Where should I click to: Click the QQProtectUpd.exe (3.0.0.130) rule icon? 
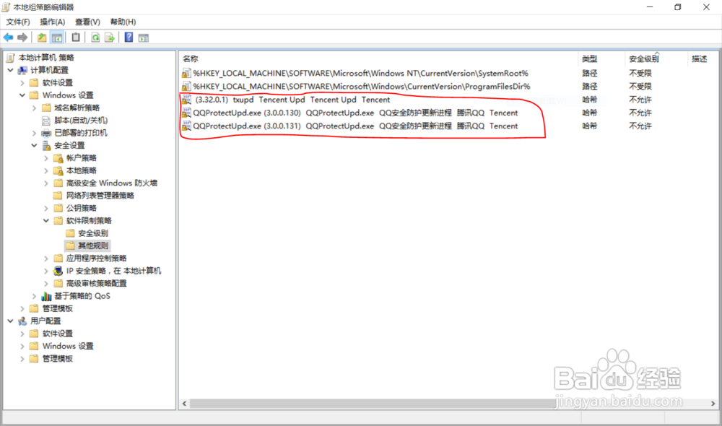click(x=186, y=113)
